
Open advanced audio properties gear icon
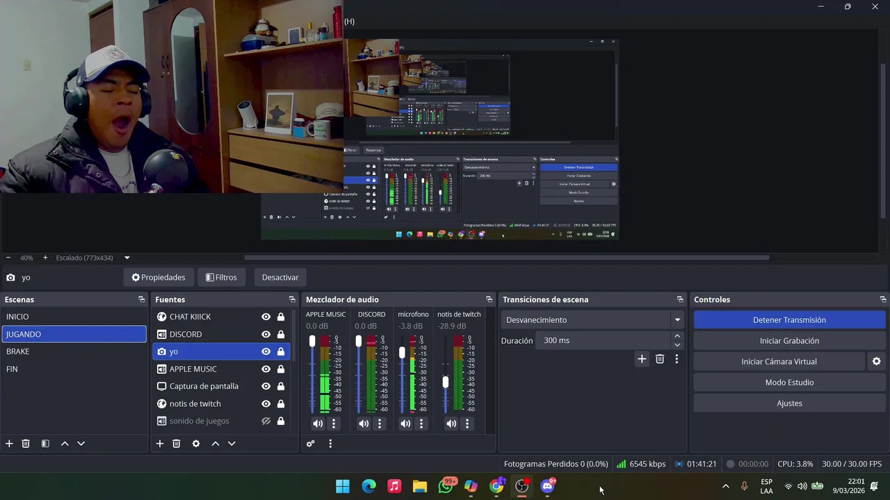click(311, 444)
